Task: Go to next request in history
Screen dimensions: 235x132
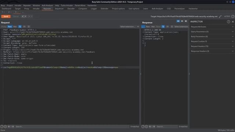Action: tap(29, 16)
